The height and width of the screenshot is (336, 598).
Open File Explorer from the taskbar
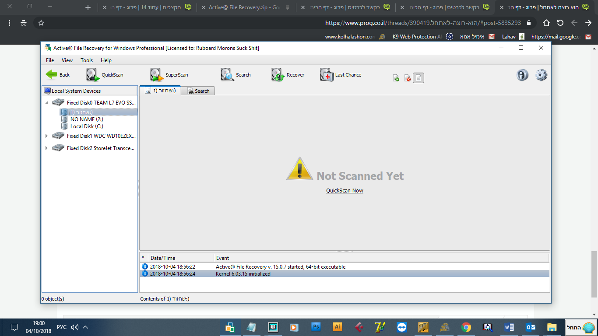pyautogui.click(x=552, y=327)
